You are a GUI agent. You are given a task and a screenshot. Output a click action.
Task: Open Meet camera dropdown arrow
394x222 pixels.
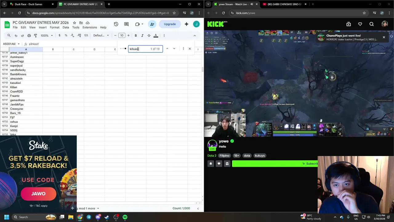click(142, 24)
